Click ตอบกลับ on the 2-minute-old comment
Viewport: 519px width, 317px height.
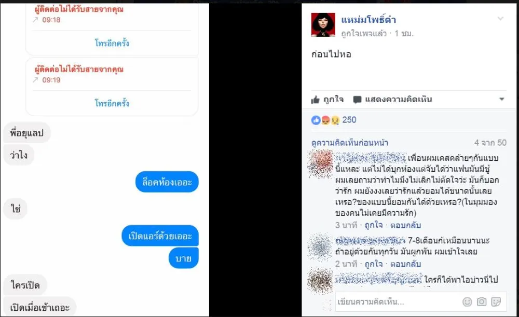pyautogui.click(x=405, y=264)
